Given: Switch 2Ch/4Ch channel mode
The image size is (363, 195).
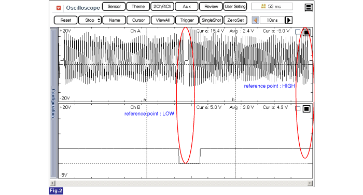Looking at the screenshot, I should click(162, 7).
